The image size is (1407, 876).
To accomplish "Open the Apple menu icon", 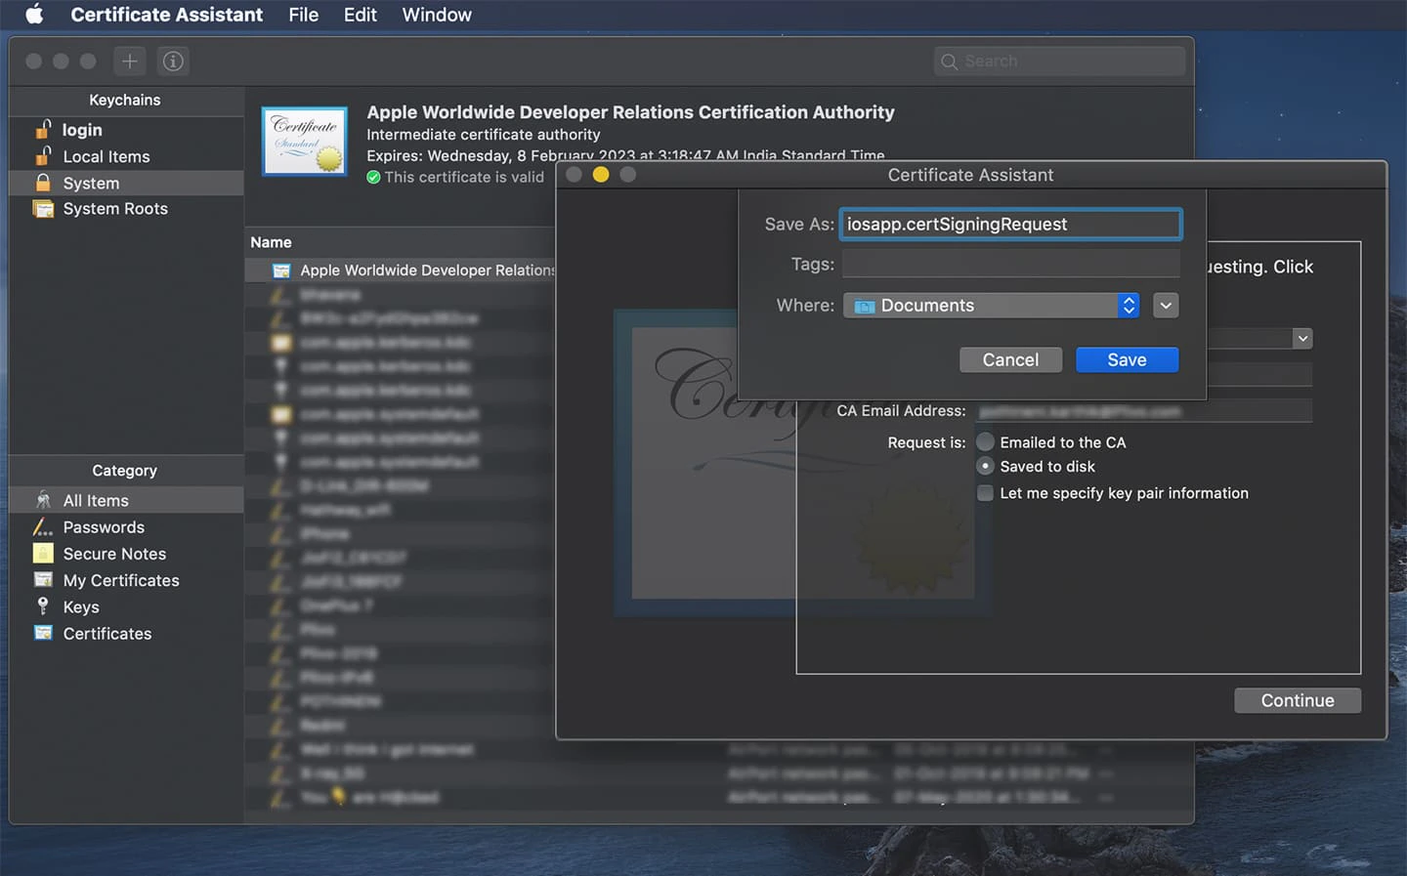I will coord(34,14).
